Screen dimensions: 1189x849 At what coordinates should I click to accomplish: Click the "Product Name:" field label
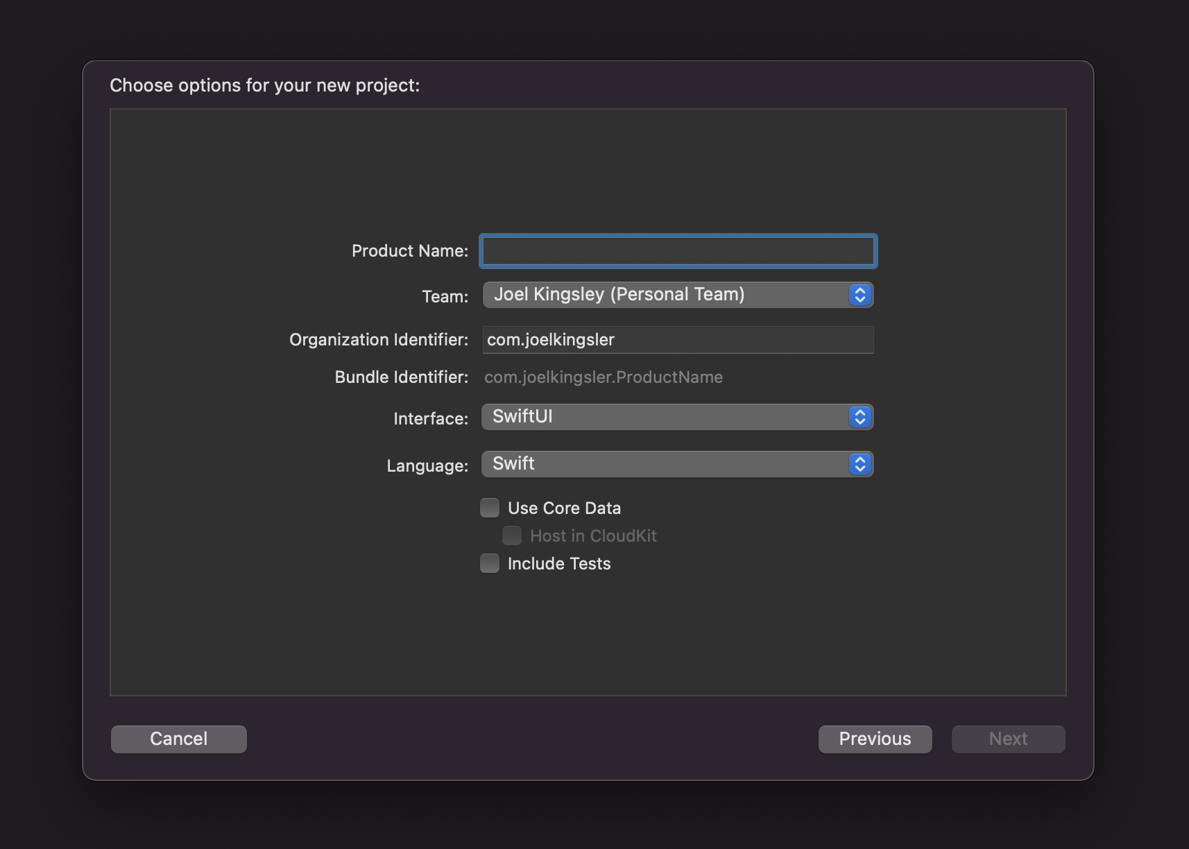(409, 251)
